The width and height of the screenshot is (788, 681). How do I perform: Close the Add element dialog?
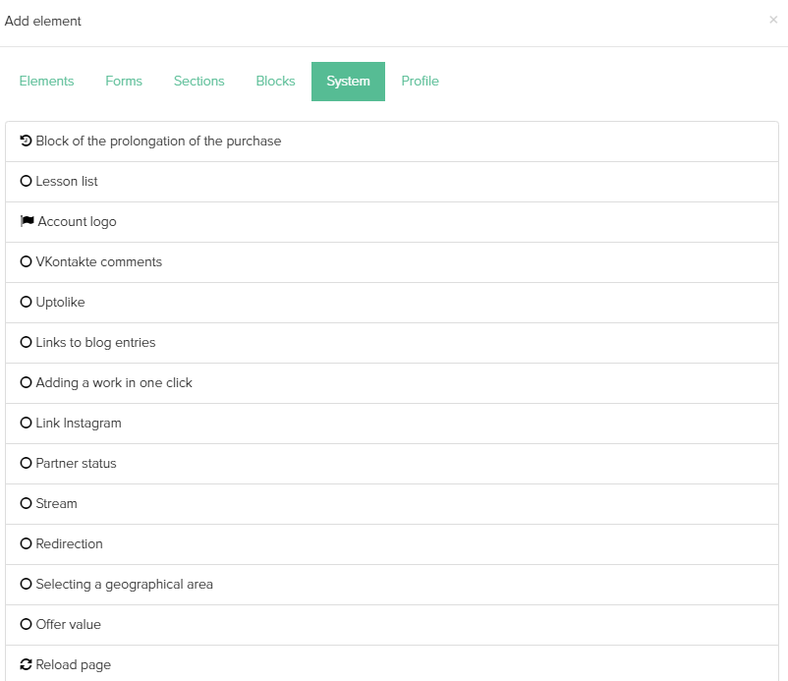coord(773,20)
